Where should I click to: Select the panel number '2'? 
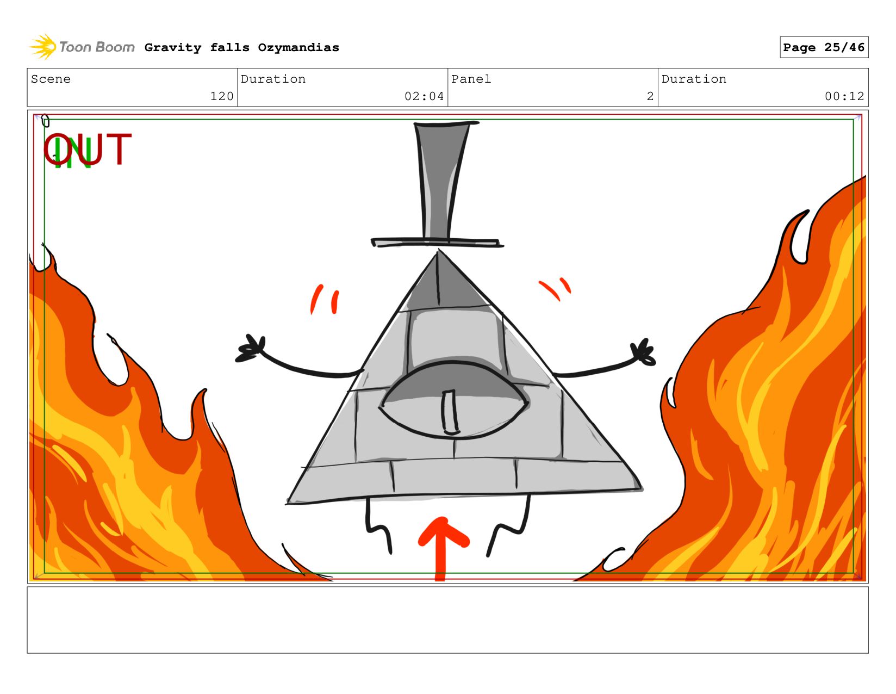tap(650, 96)
